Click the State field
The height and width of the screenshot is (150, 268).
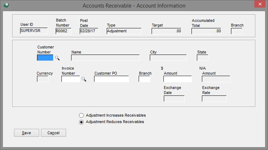(x=203, y=58)
